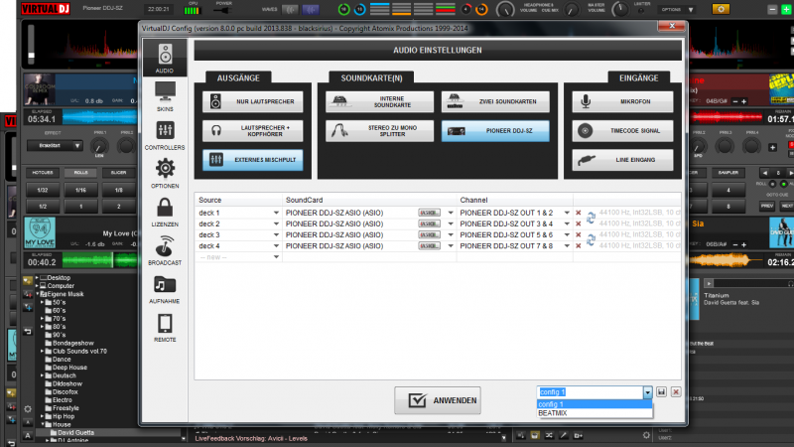Open the deck 1 source dropdown
This screenshot has height=447, width=794.
276,213
